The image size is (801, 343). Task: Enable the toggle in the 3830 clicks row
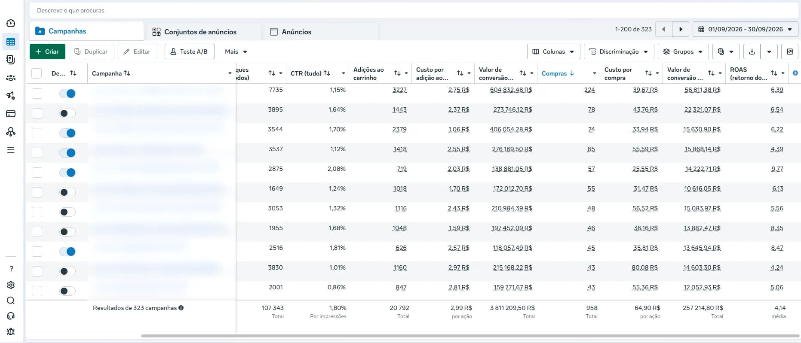pos(68,271)
